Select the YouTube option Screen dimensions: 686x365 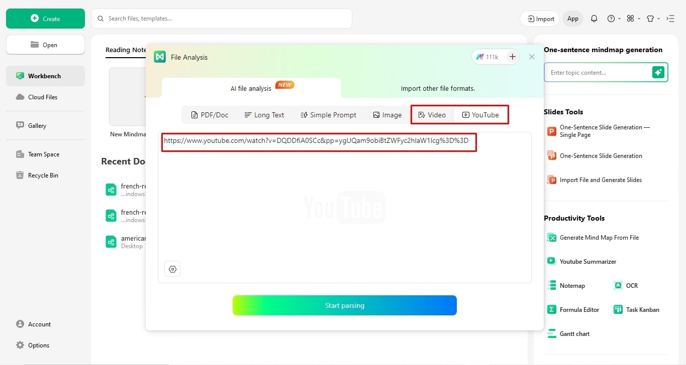pos(480,115)
